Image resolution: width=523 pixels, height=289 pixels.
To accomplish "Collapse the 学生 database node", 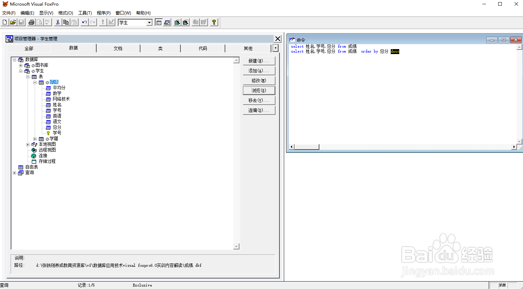I will [21, 71].
